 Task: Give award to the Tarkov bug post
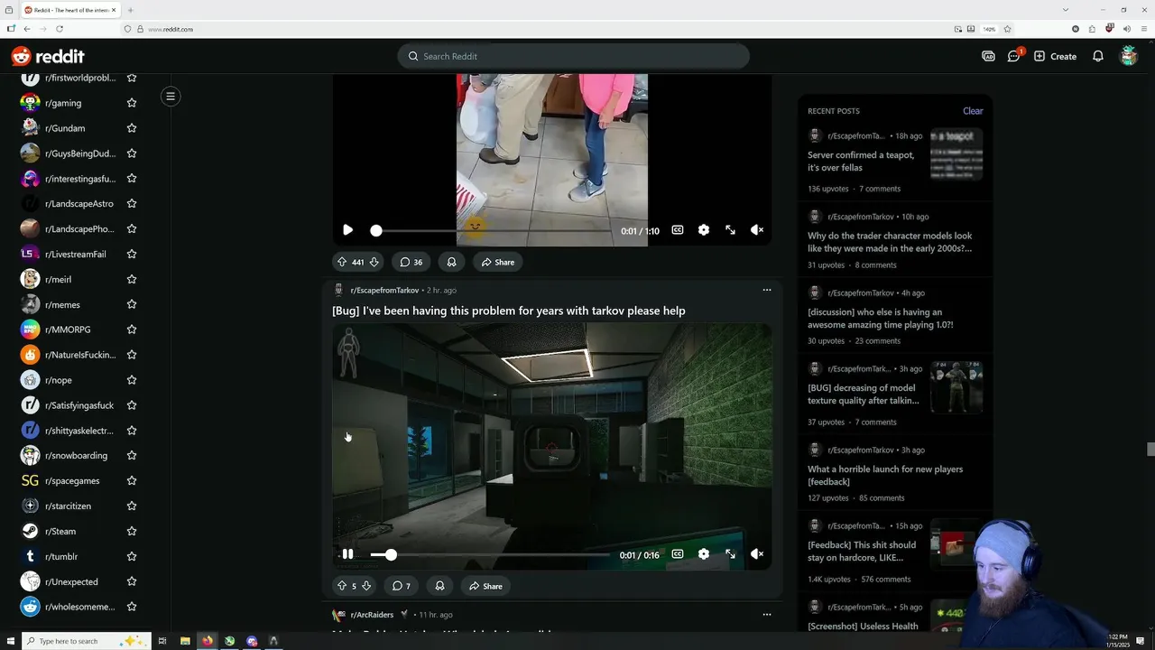(439, 586)
